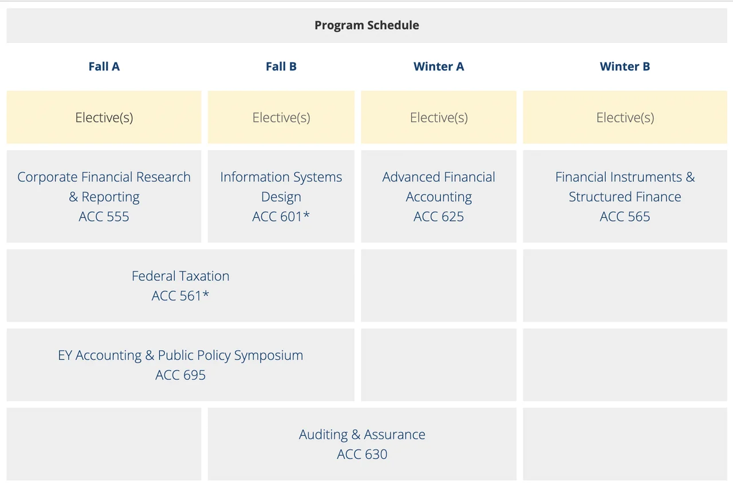Open Financial Instruments & Structured Finance course
733x487 pixels.
625,196
